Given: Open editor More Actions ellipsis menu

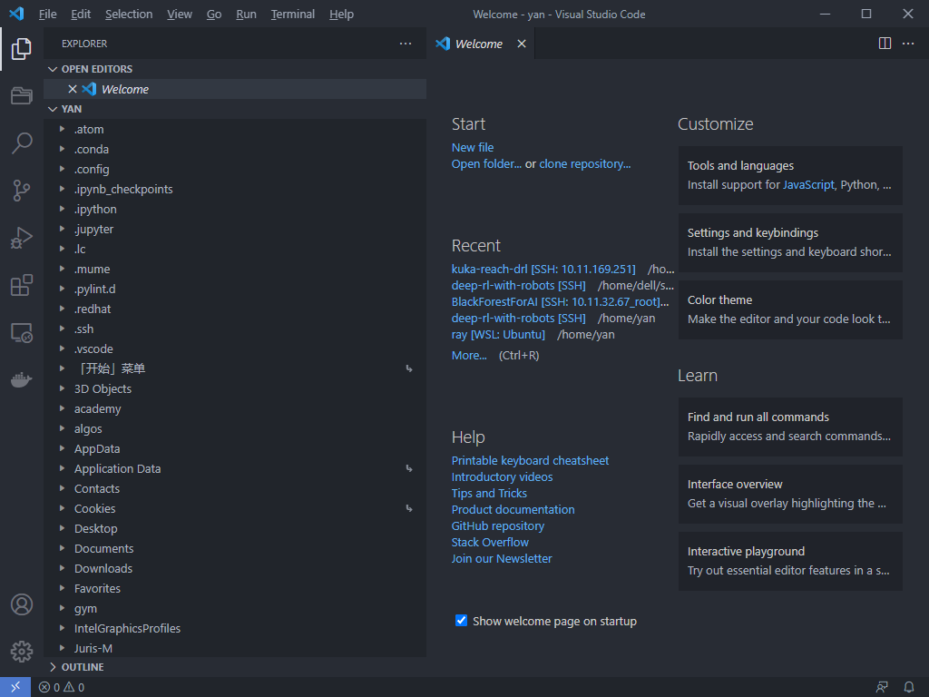Looking at the screenshot, I should tap(907, 44).
